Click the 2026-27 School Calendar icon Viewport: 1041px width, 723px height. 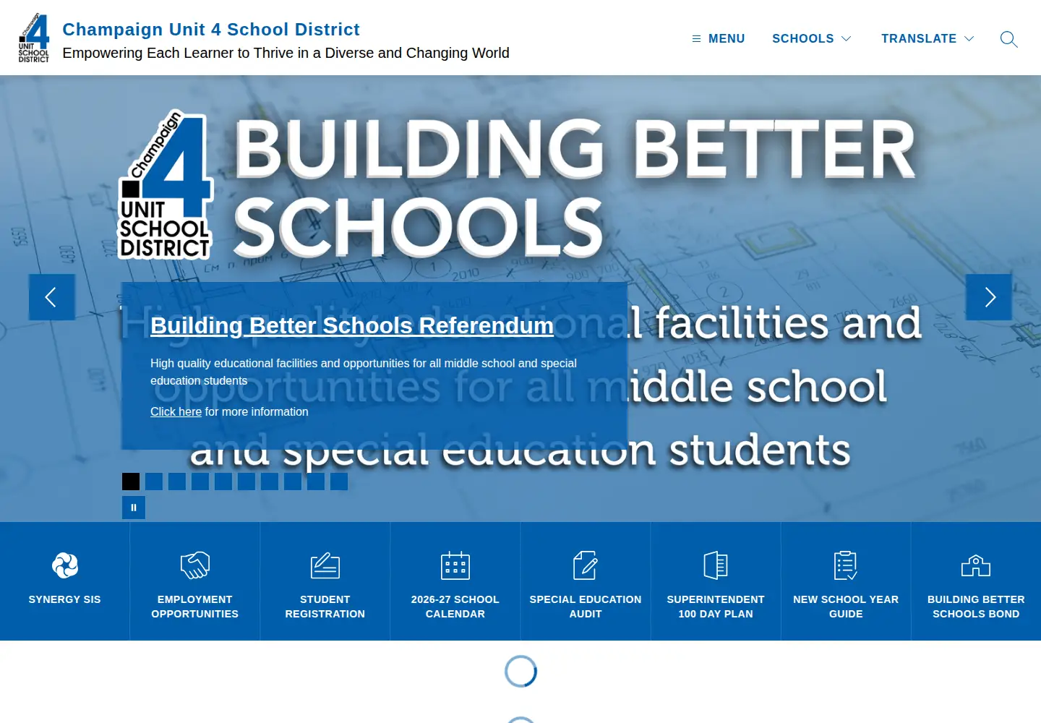[x=455, y=565]
